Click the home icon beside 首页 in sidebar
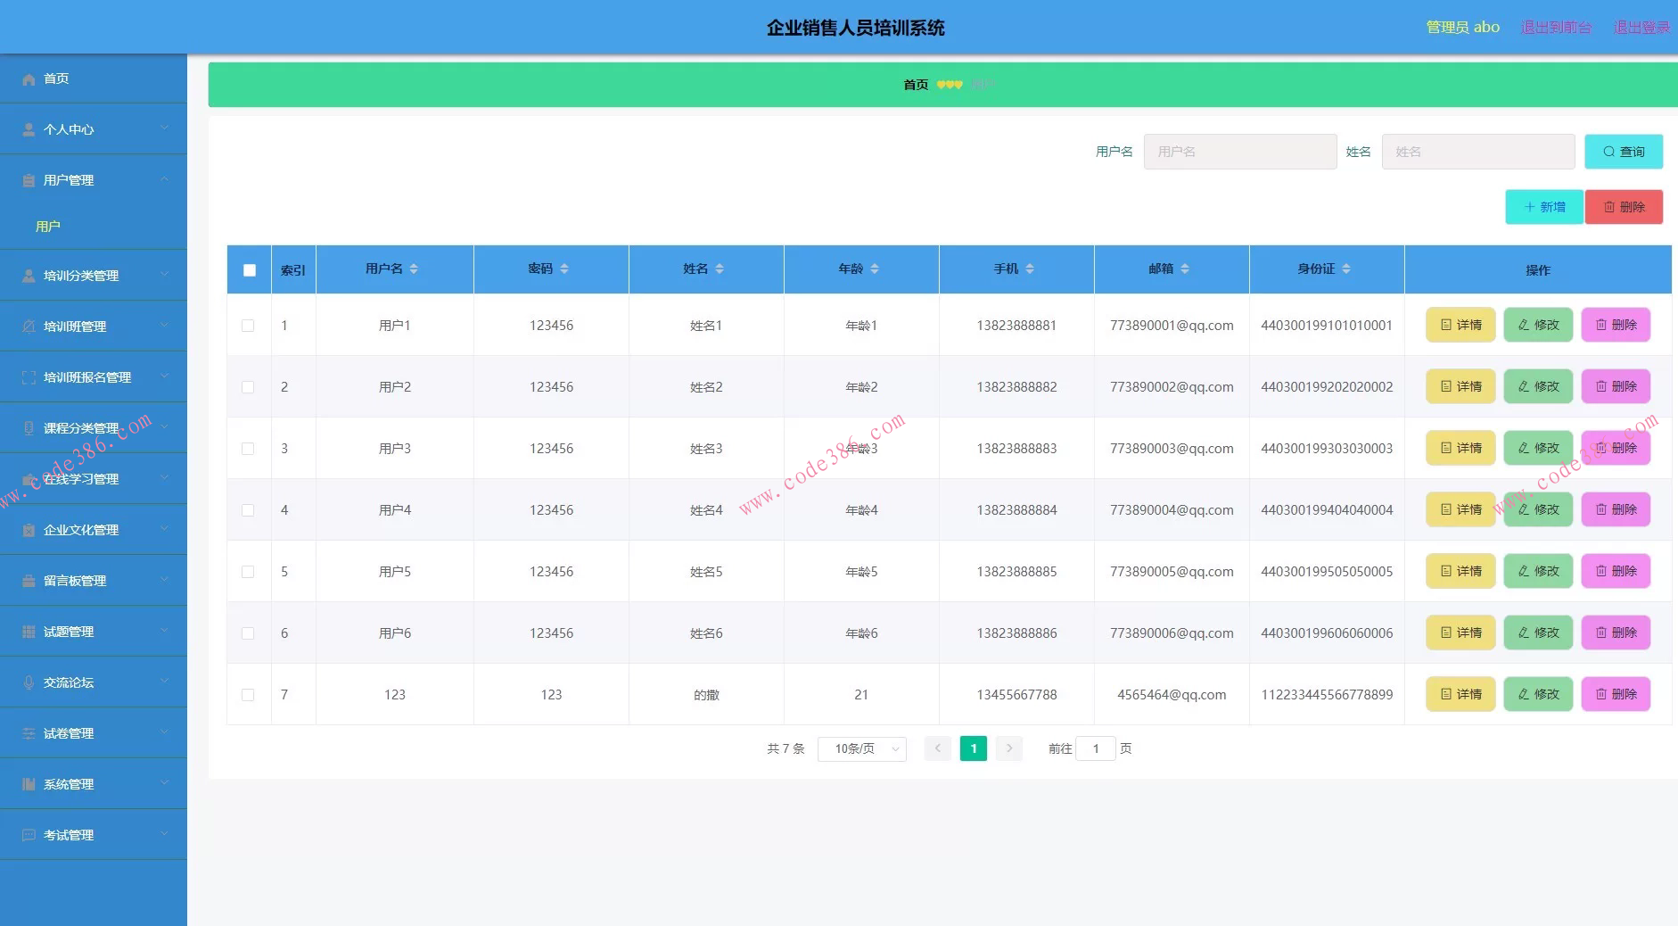1678x926 pixels. pos(29,79)
